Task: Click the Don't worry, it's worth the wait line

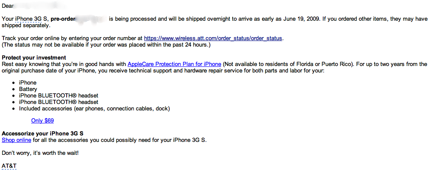Action: [40, 153]
